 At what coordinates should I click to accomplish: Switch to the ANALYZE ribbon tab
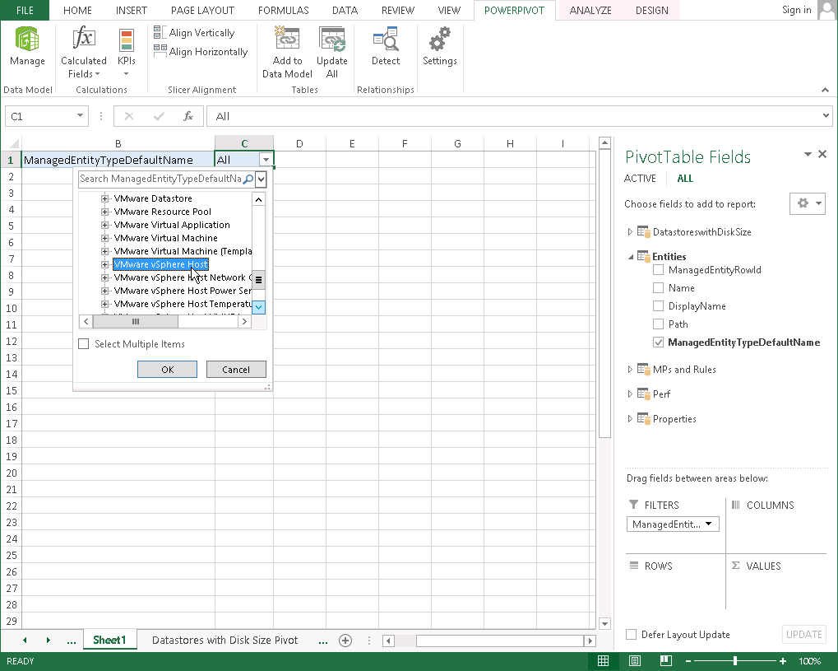coord(590,10)
